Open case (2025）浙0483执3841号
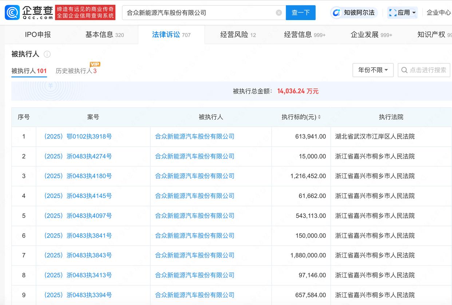452x305 pixels. tap(78, 235)
